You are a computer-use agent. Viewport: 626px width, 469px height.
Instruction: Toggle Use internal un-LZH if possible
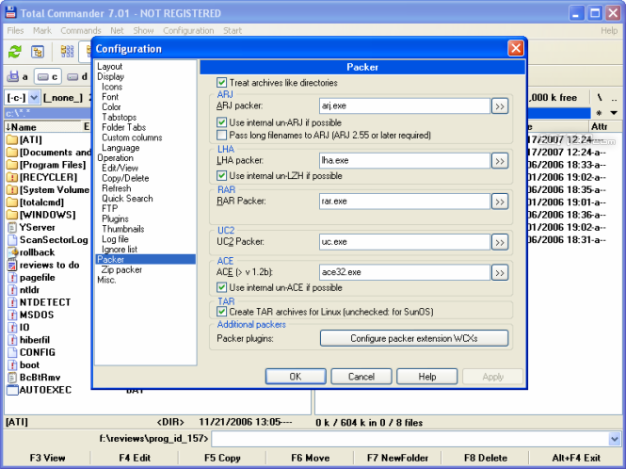221,175
